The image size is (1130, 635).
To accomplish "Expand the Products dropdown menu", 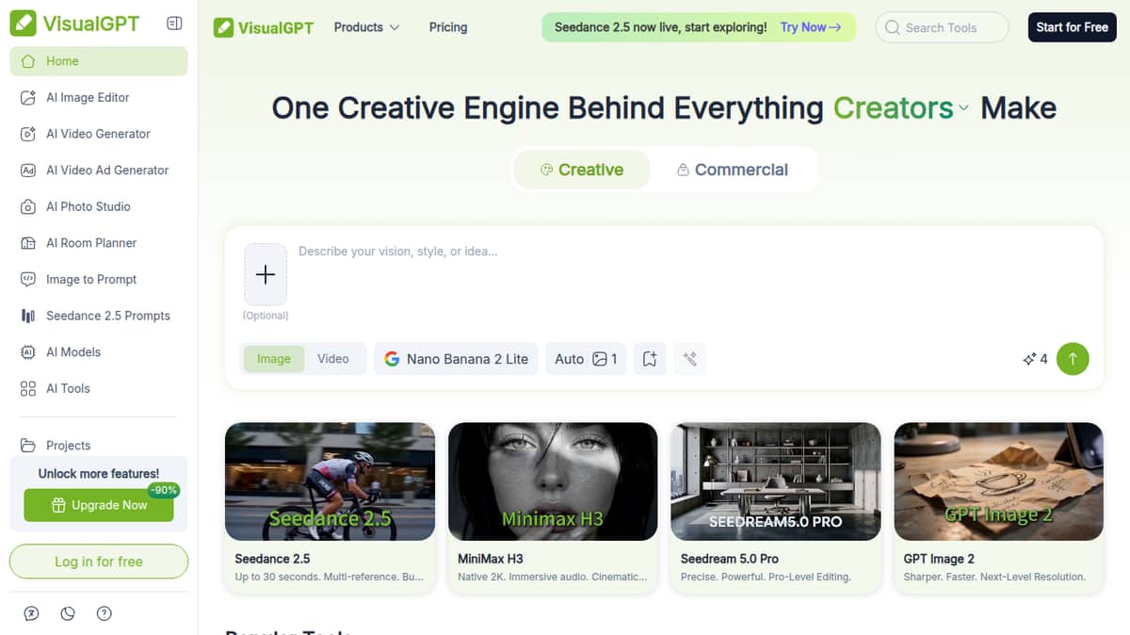I will (367, 27).
